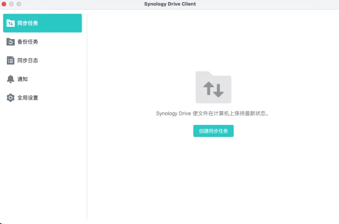Screen dimensions: 339x224
Task: Open 全局设置 page
Action: [43, 98]
